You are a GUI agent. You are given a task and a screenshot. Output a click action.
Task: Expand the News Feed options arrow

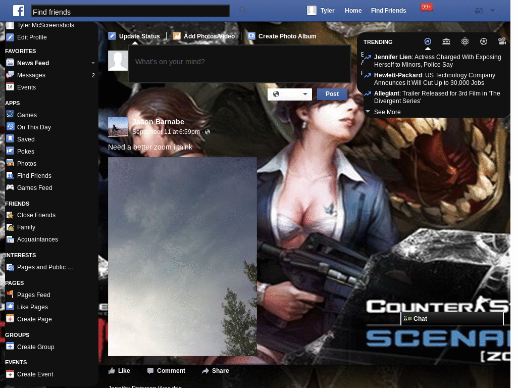click(x=93, y=63)
